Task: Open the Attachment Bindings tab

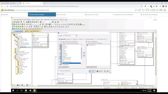Action: [90, 39]
